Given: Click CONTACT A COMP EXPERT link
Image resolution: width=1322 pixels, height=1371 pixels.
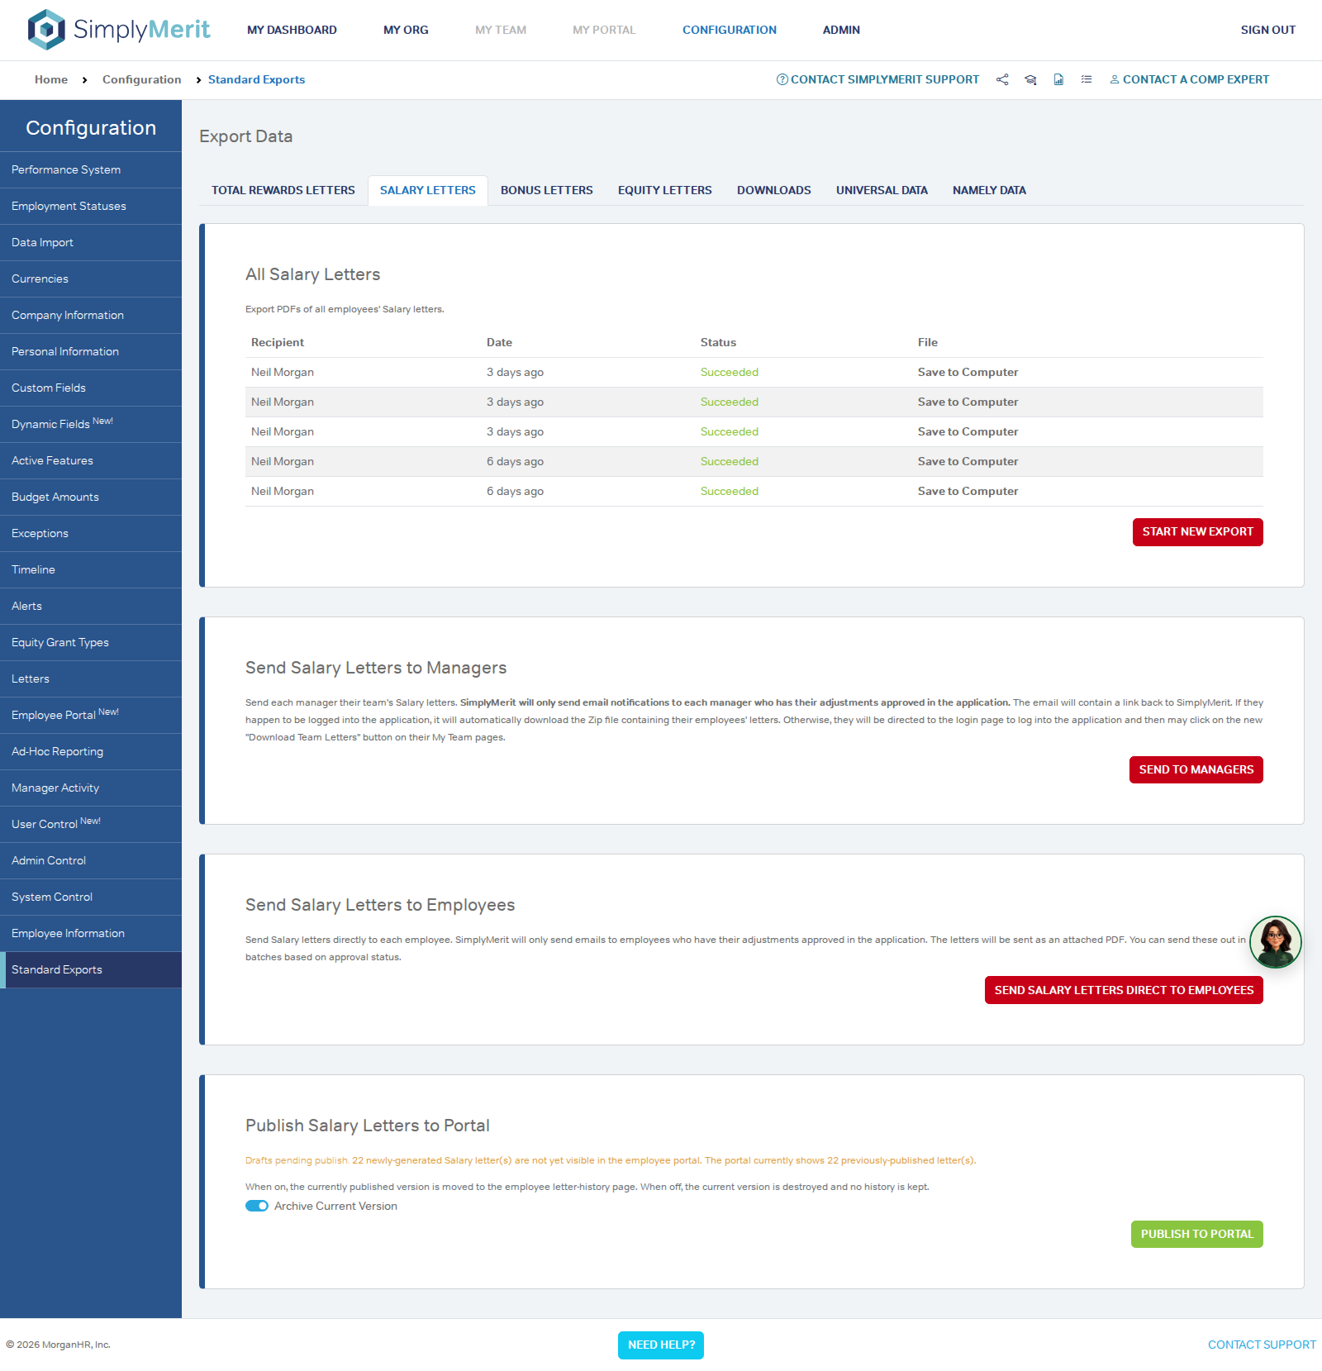Looking at the screenshot, I should click(1189, 79).
